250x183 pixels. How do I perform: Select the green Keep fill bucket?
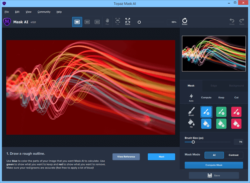click(x=221, y=124)
